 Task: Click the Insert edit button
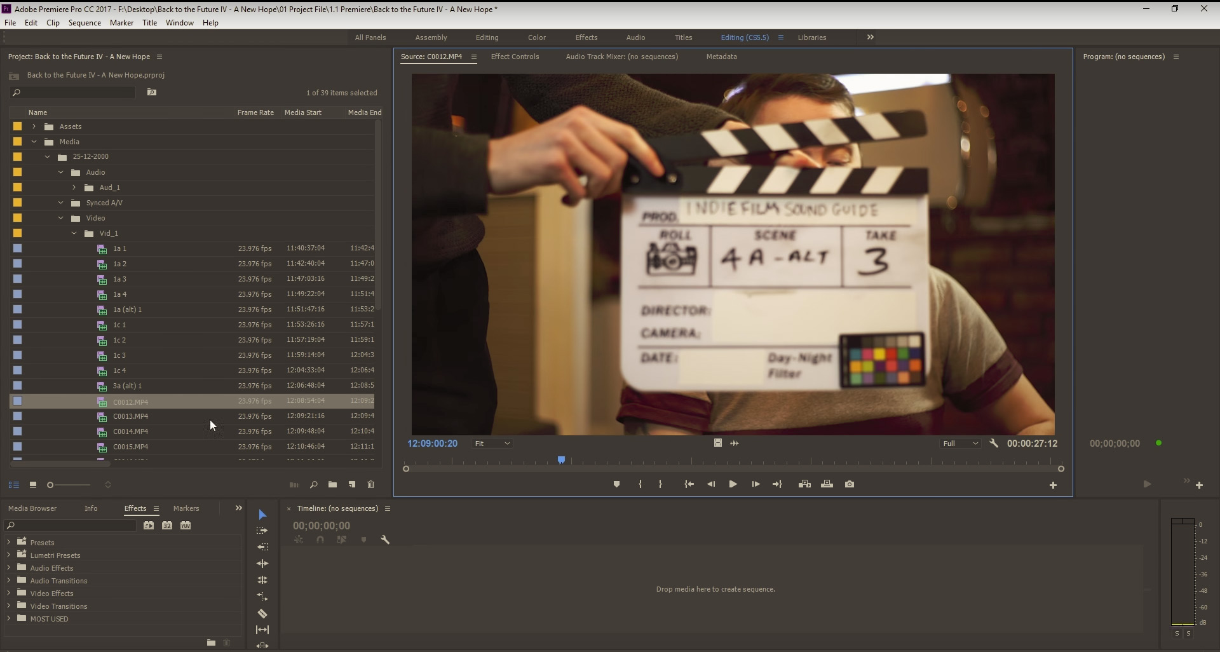(x=804, y=484)
